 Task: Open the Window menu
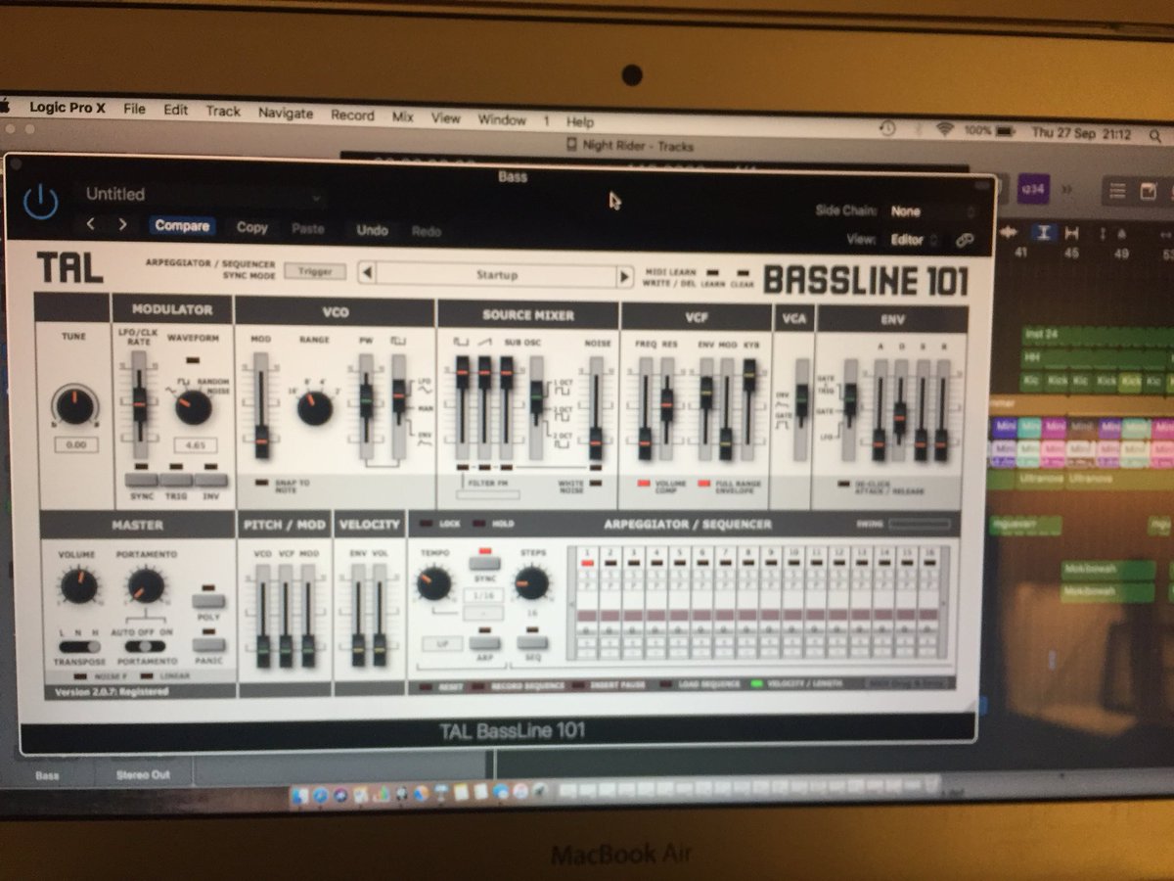click(502, 119)
